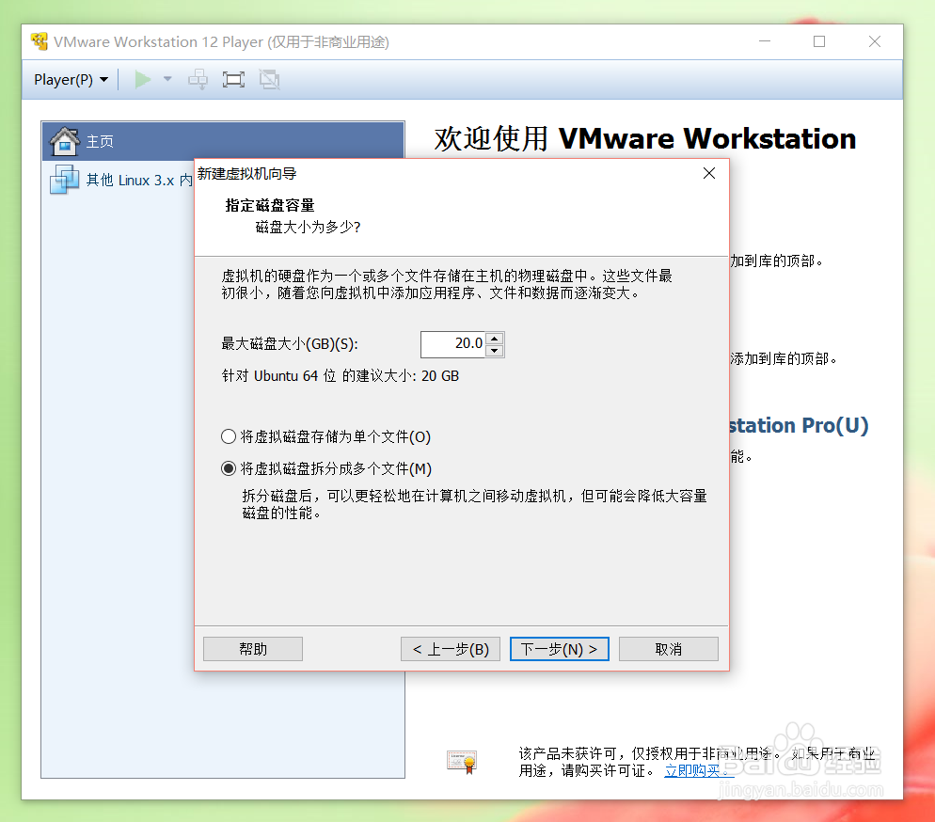This screenshot has width=935, height=822.
Task: Proceed with 下一步(N) button
Action: (x=560, y=649)
